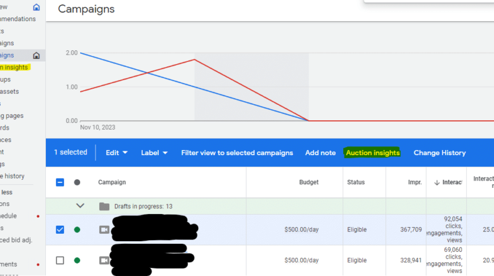
Task: Click the folder icon in Drafts in progress row
Action: click(x=104, y=207)
